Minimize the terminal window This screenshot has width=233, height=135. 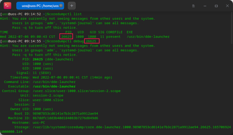pyautogui.click(x=205, y=6)
